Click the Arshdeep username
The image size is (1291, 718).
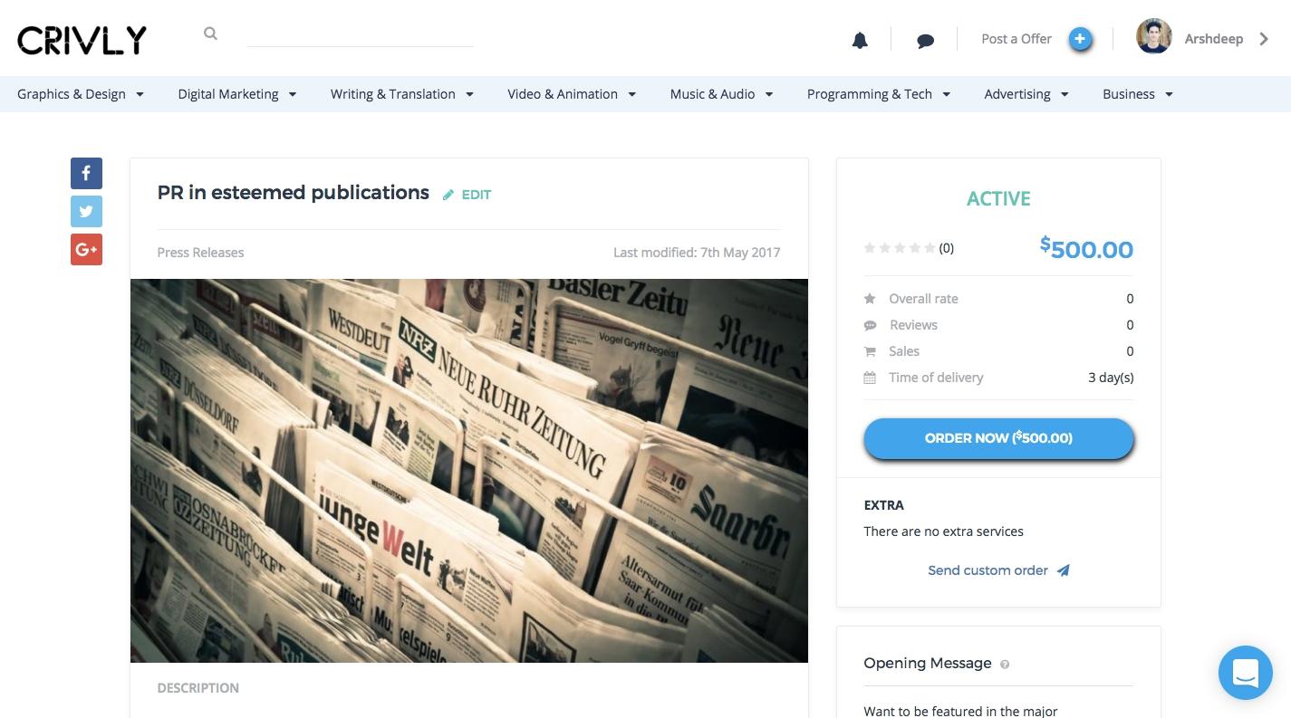click(1214, 39)
